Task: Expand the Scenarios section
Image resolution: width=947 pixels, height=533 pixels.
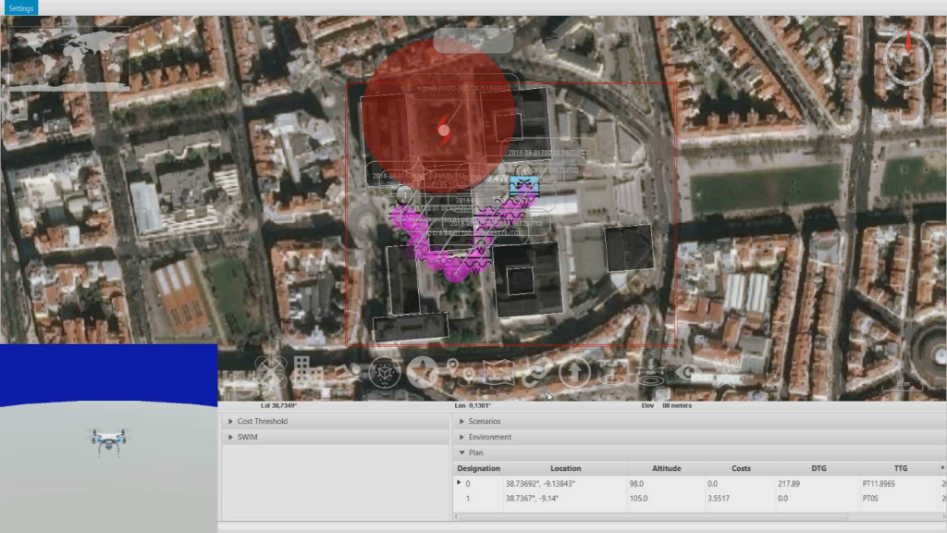Action: point(699,421)
